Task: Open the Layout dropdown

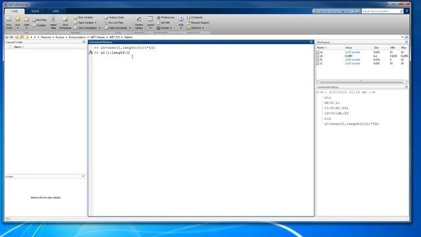Action: pos(151,28)
